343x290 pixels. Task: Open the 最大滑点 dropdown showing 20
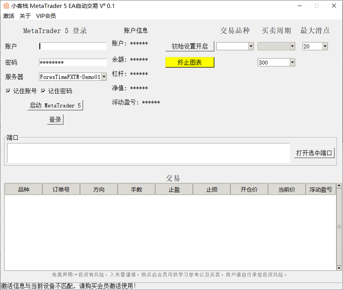[x=325, y=46]
